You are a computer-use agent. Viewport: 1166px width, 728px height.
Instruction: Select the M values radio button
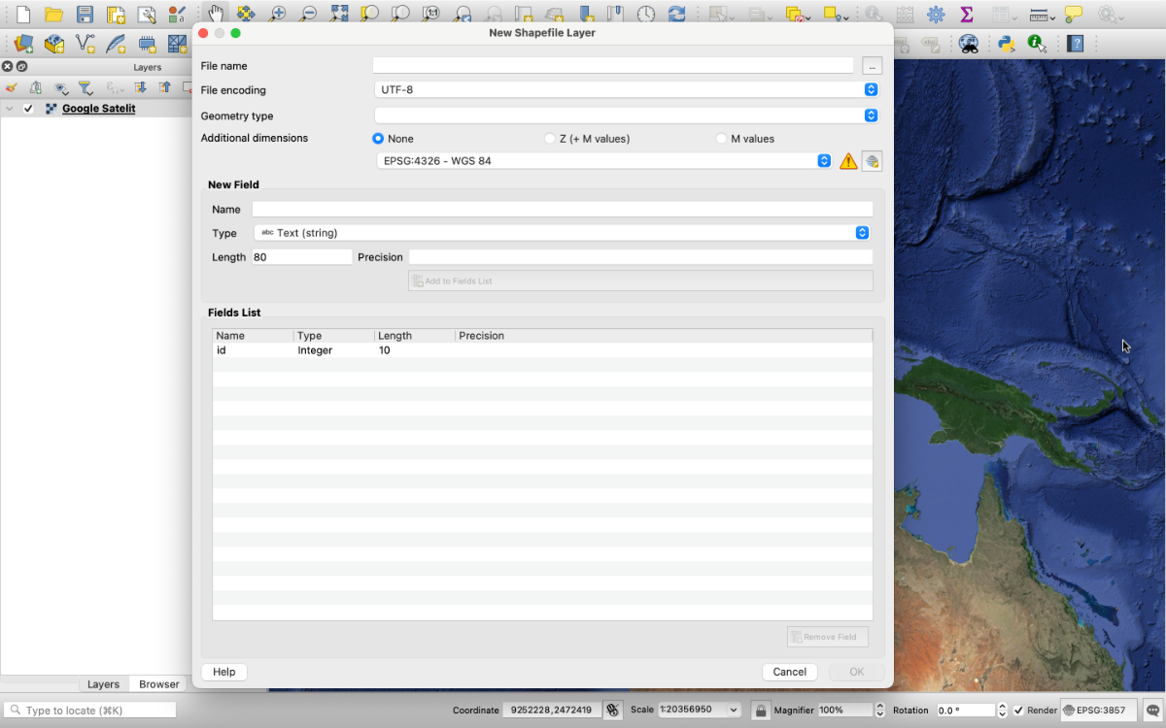coord(721,139)
